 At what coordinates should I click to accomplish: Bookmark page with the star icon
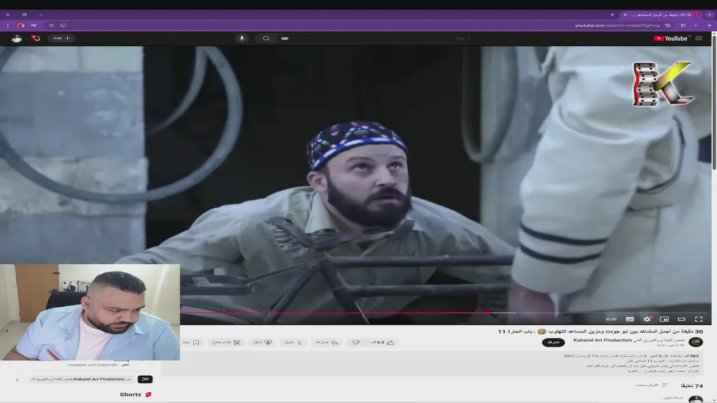tap(52, 25)
